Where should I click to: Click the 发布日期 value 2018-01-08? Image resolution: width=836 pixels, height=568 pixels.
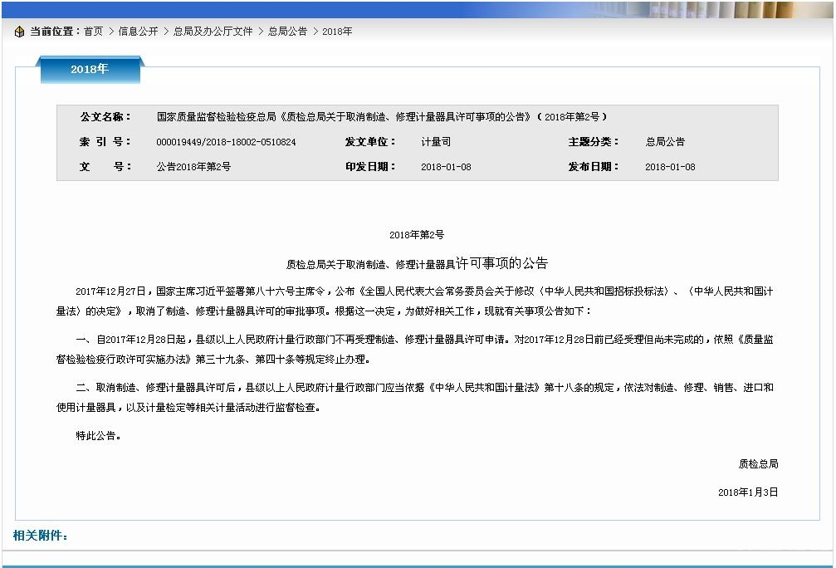(670, 167)
